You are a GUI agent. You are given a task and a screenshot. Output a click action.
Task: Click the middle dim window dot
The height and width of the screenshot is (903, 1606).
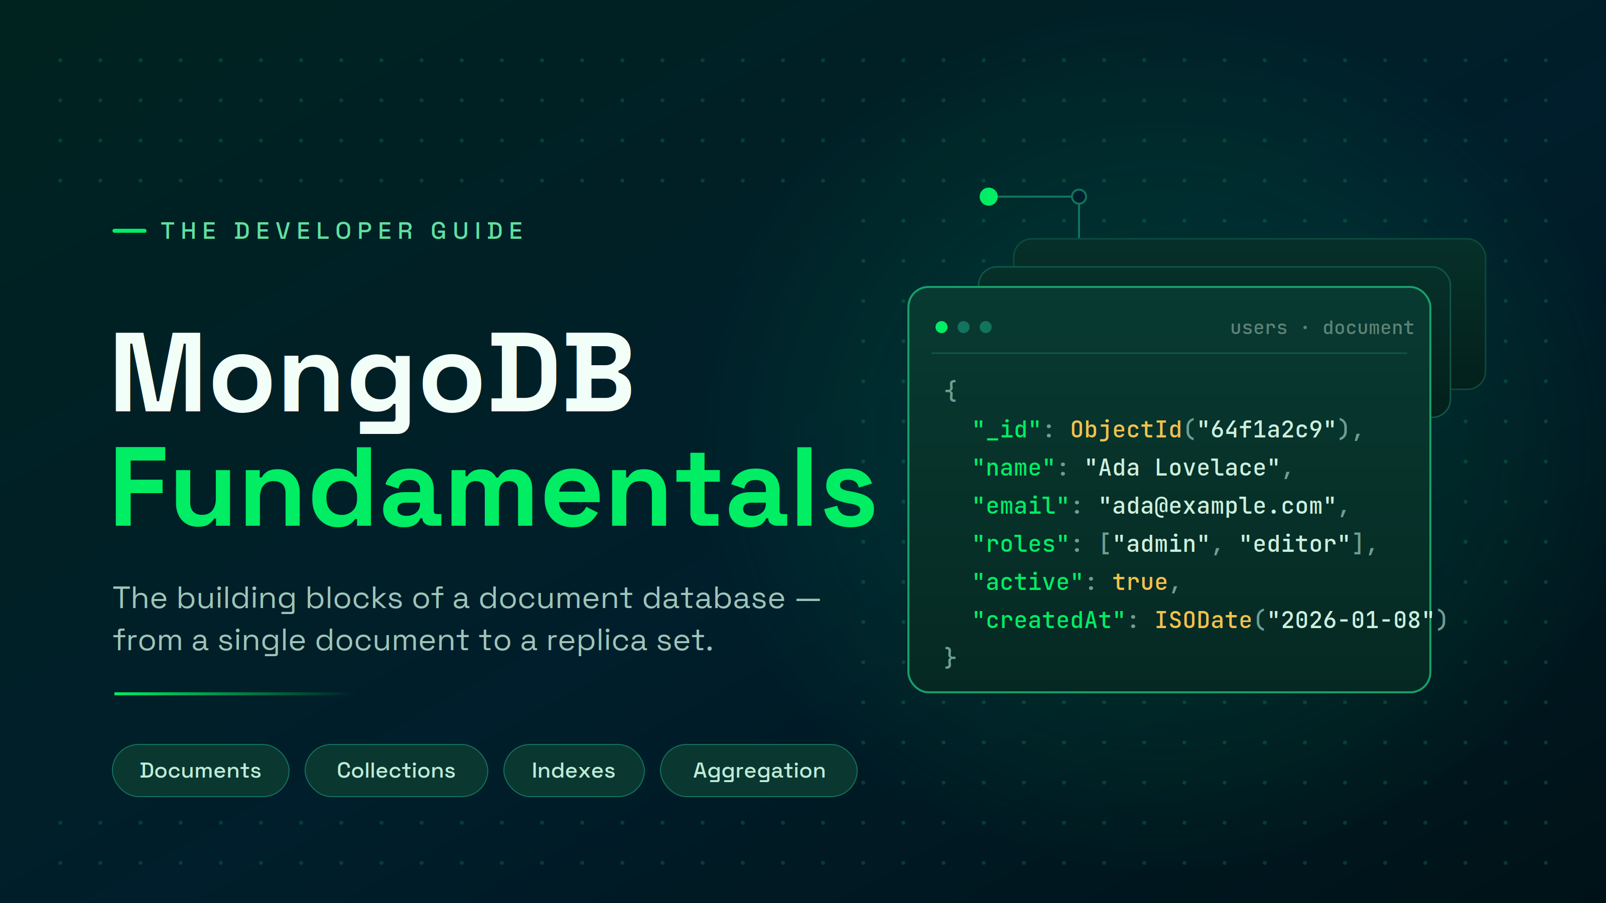963,327
